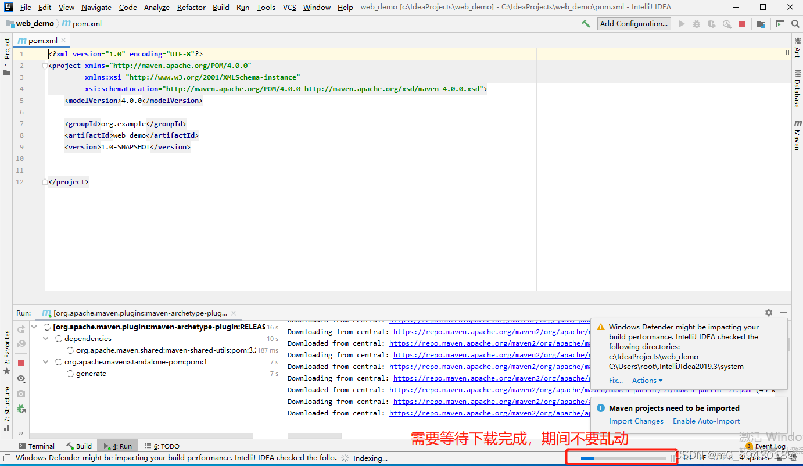This screenshot has width=803, height=466.
Task: Toggle tool window bars via bottom-left icon
Action: [x=6, y=458]
